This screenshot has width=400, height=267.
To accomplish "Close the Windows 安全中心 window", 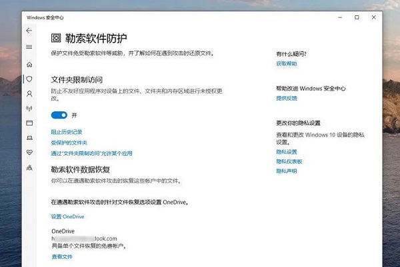I will click(x=374, y=17).
